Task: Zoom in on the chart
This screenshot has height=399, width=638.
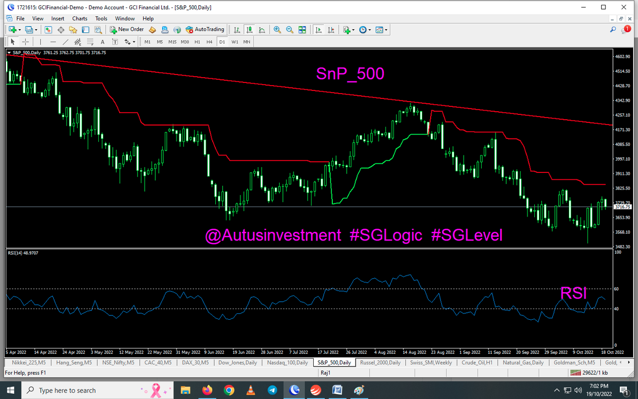Action: pyautogui.click(x=277, y=30)
